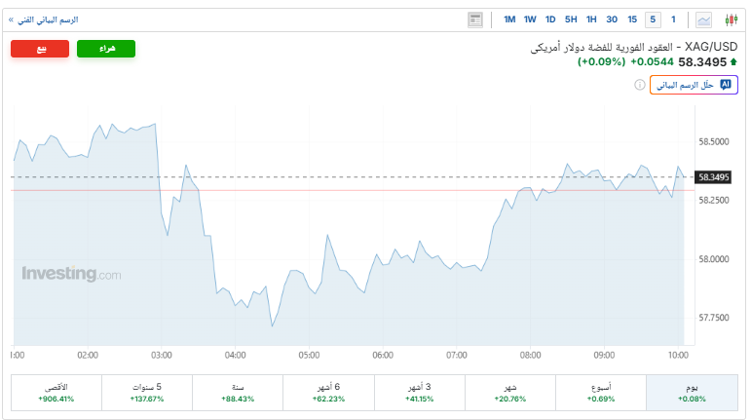Click the AI badge on chart analysis button
This screenshot has width=751, height=420.
[724, 86]
